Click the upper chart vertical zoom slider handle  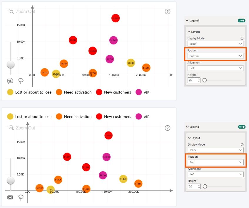click(x=11, y=65)
